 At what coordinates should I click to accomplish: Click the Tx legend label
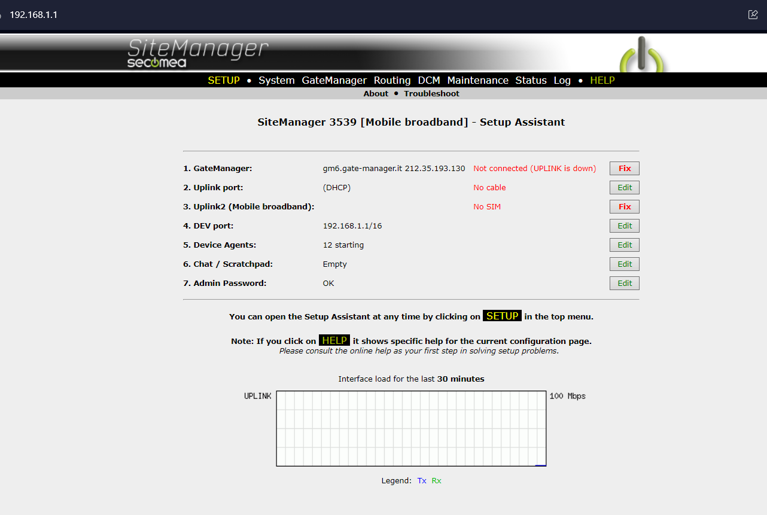[422, 481]
